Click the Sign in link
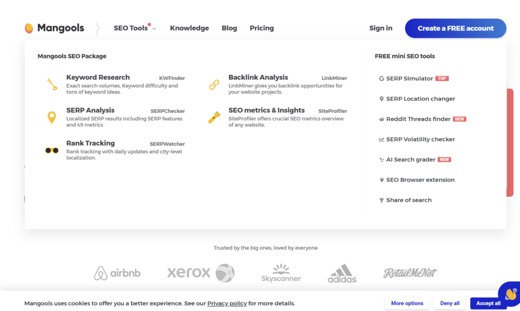This screenshot has height=311, width=520. click(380, 28)
